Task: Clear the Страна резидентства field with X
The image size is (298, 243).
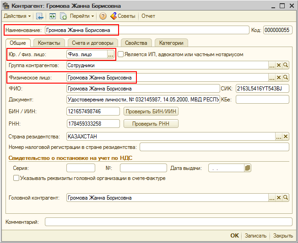Action: pos(286,137)
